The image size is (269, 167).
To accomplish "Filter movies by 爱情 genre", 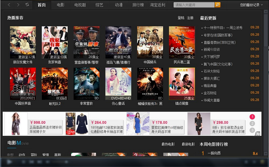I will click(46, 154).
